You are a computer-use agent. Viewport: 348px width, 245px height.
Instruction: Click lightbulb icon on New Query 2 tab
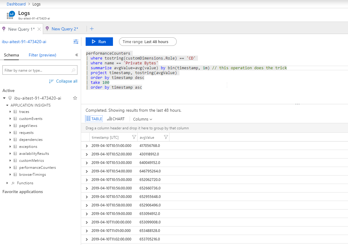point(47,29)
